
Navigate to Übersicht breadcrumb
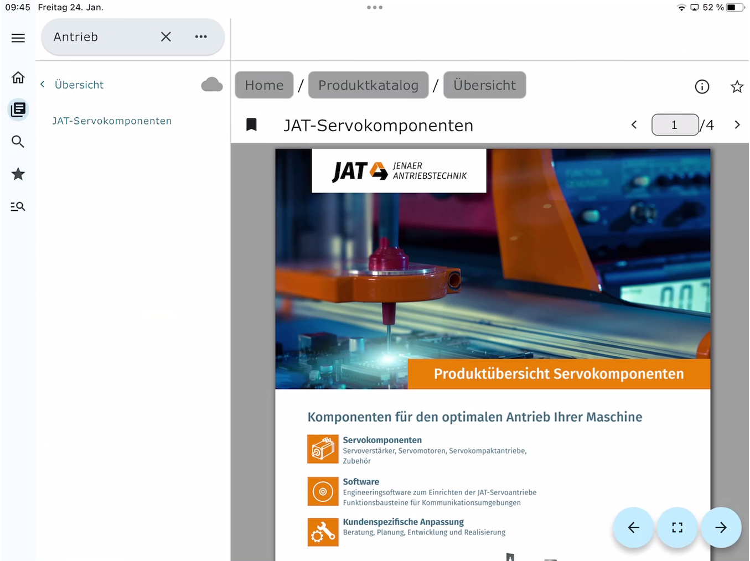pyautogui.click(x=484, y=85)
